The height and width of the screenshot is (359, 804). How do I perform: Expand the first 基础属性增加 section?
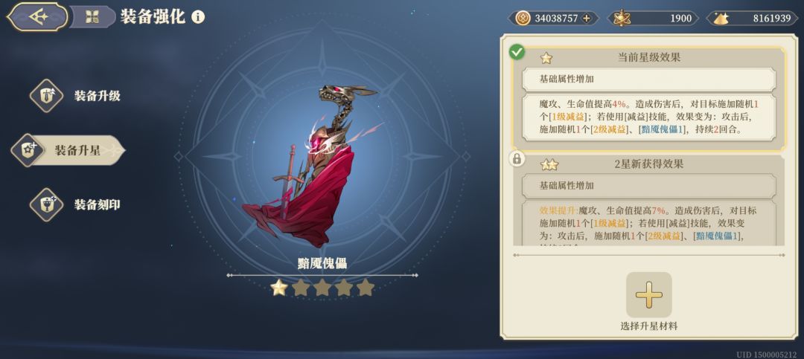coord(648,80)
